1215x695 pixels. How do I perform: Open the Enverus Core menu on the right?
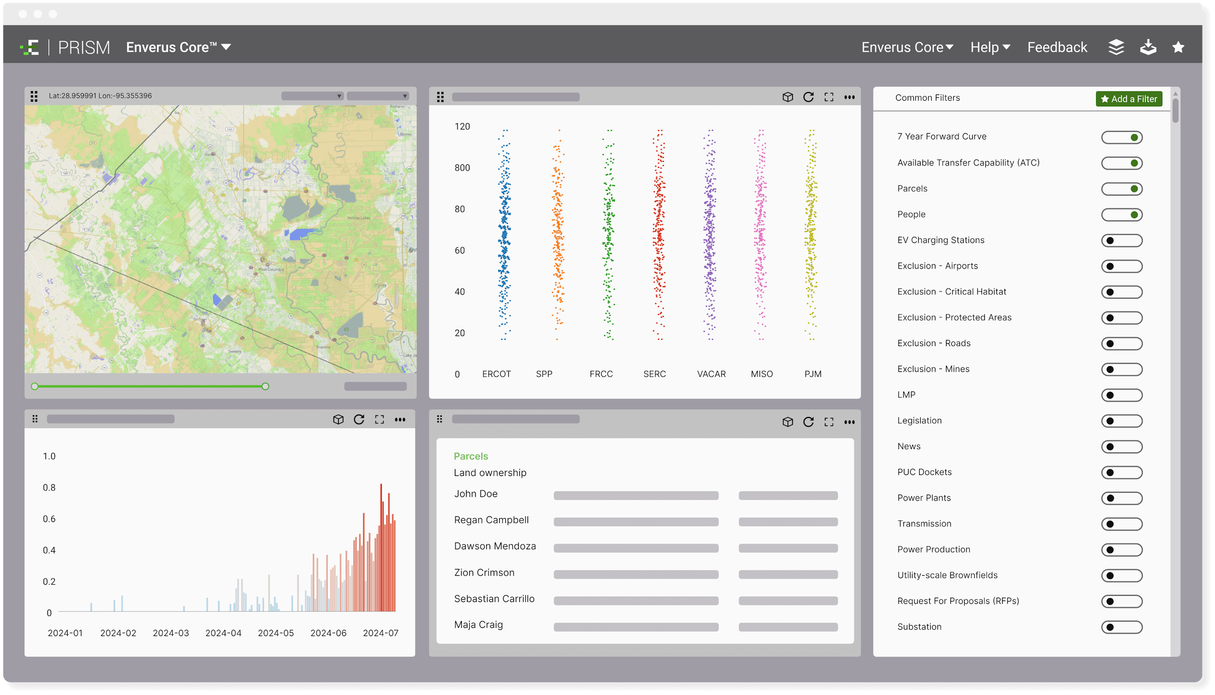click(x=907, y=47)
